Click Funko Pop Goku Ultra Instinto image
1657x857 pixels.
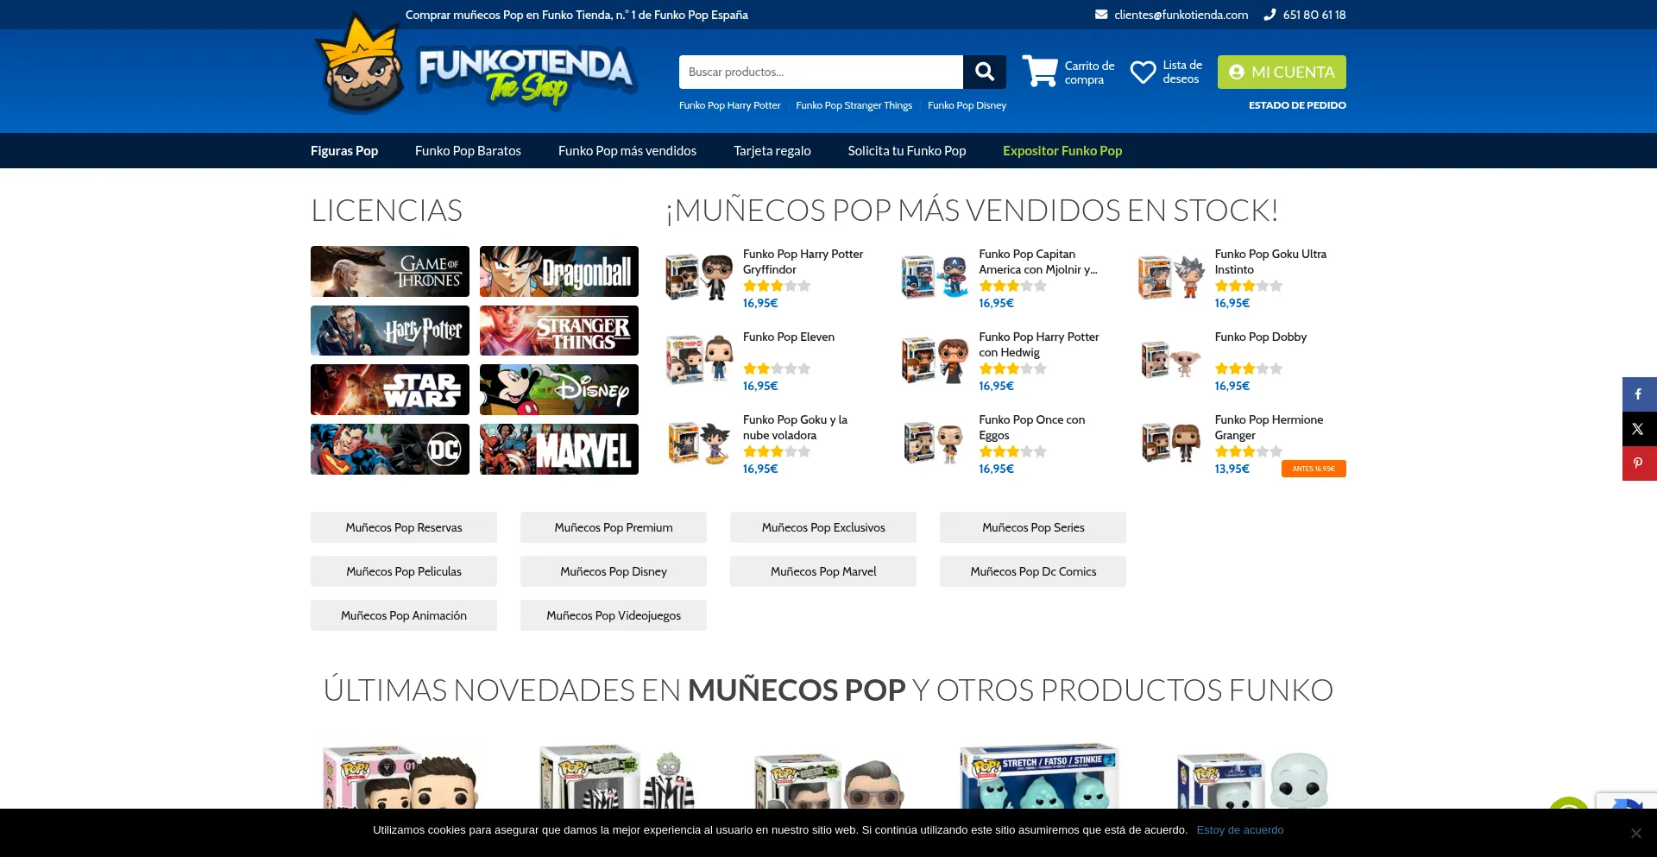[1171, 277]
